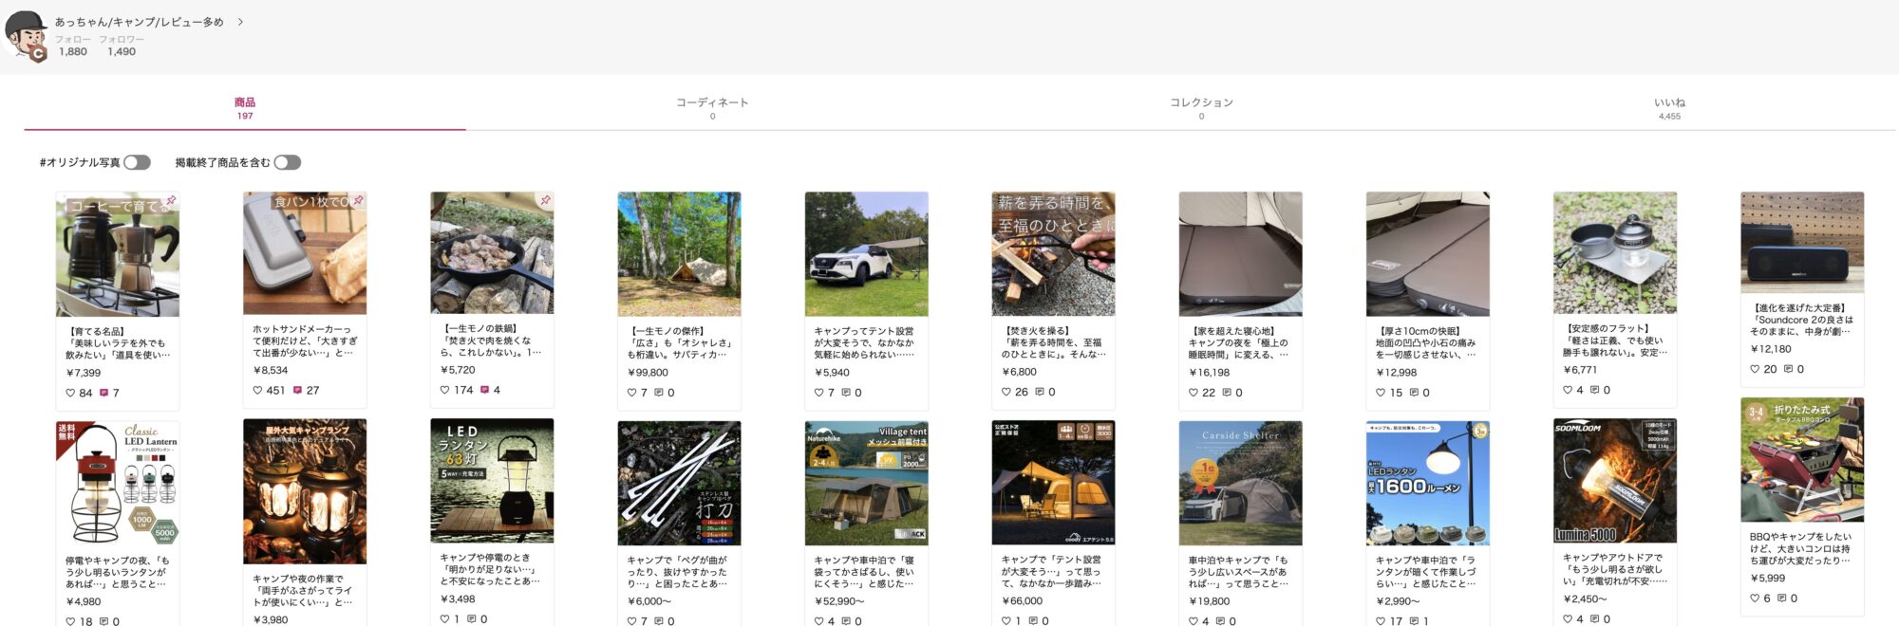1899x626 pixels.
Task: Open the Classic LED Lantern product image
Action: tap(118, 483)
